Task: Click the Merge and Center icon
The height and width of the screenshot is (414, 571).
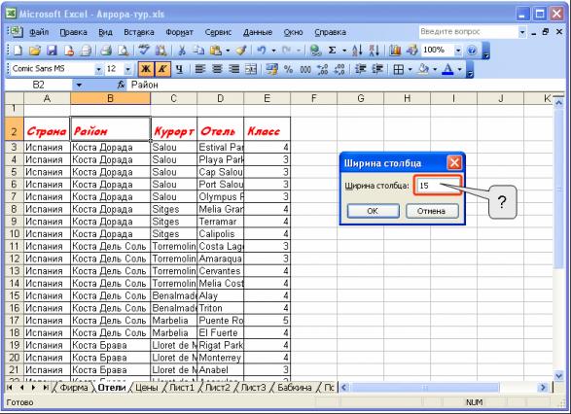Action: [251, 69]
